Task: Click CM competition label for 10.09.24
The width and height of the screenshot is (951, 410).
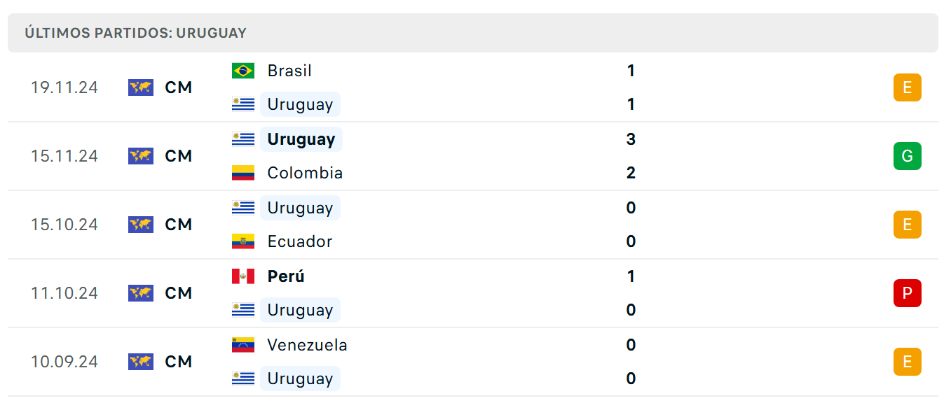Action: pyautogui.click(x=179, y=362)
